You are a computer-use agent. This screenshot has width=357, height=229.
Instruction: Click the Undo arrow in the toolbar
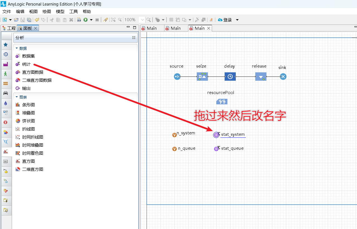pos(37,20)
